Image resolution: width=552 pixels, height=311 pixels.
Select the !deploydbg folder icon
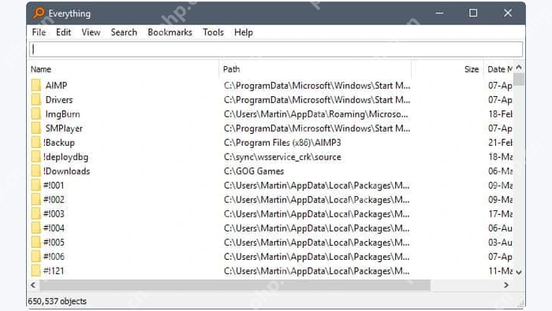tap(36, 157)
